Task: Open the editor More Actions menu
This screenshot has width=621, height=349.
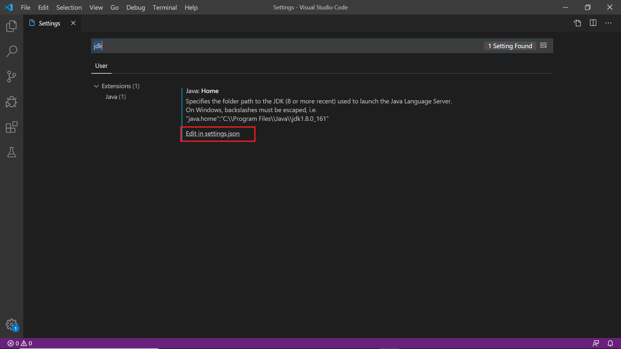Action: pos(609,23)
